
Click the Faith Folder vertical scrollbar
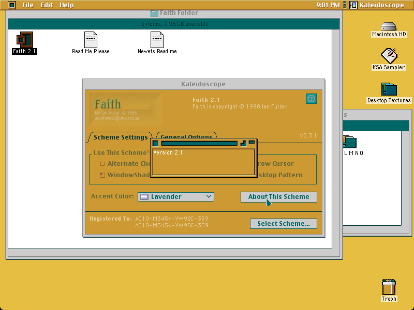pyautogui.click(x=336, y=139)
